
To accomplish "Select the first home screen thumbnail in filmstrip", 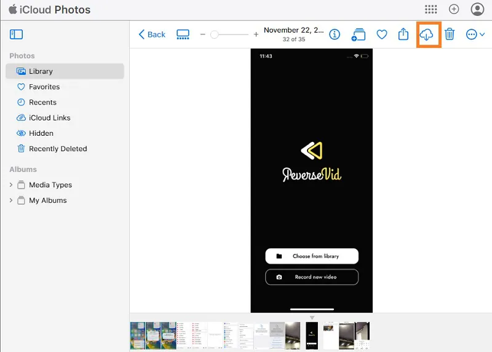I will pos(138,335).
